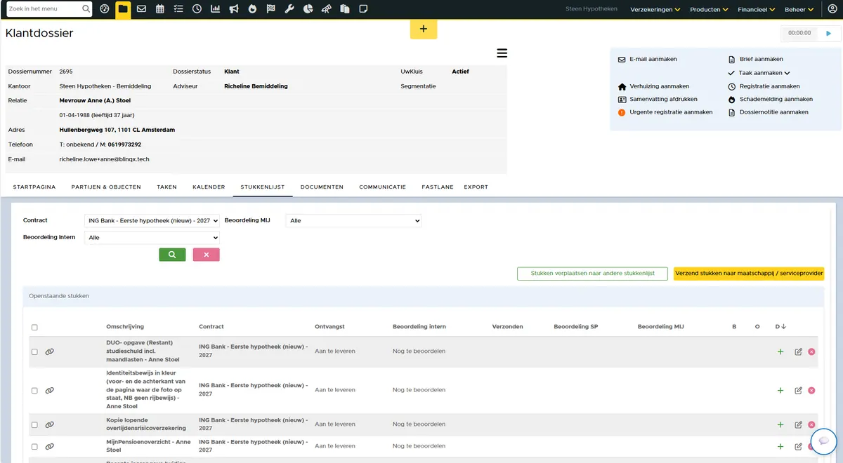Screen dimensions: 843x463
Task: Open the flame icon in top bar
Action: [x=252, y=9]
